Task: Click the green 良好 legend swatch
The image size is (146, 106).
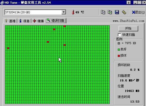Action: (119, 50)
